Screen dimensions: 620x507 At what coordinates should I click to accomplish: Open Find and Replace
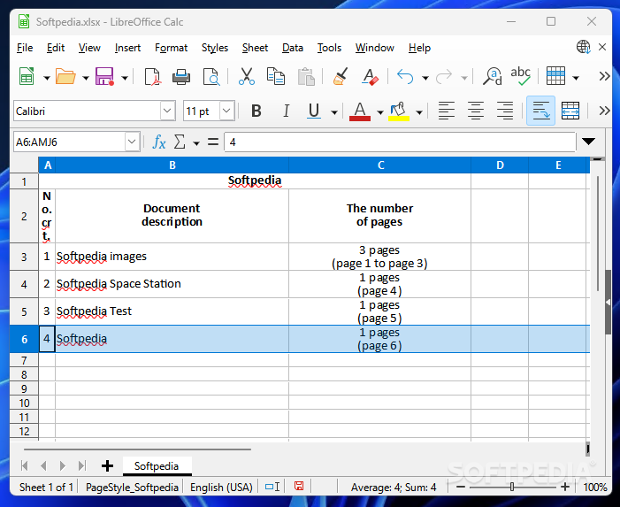click(493, 76)
